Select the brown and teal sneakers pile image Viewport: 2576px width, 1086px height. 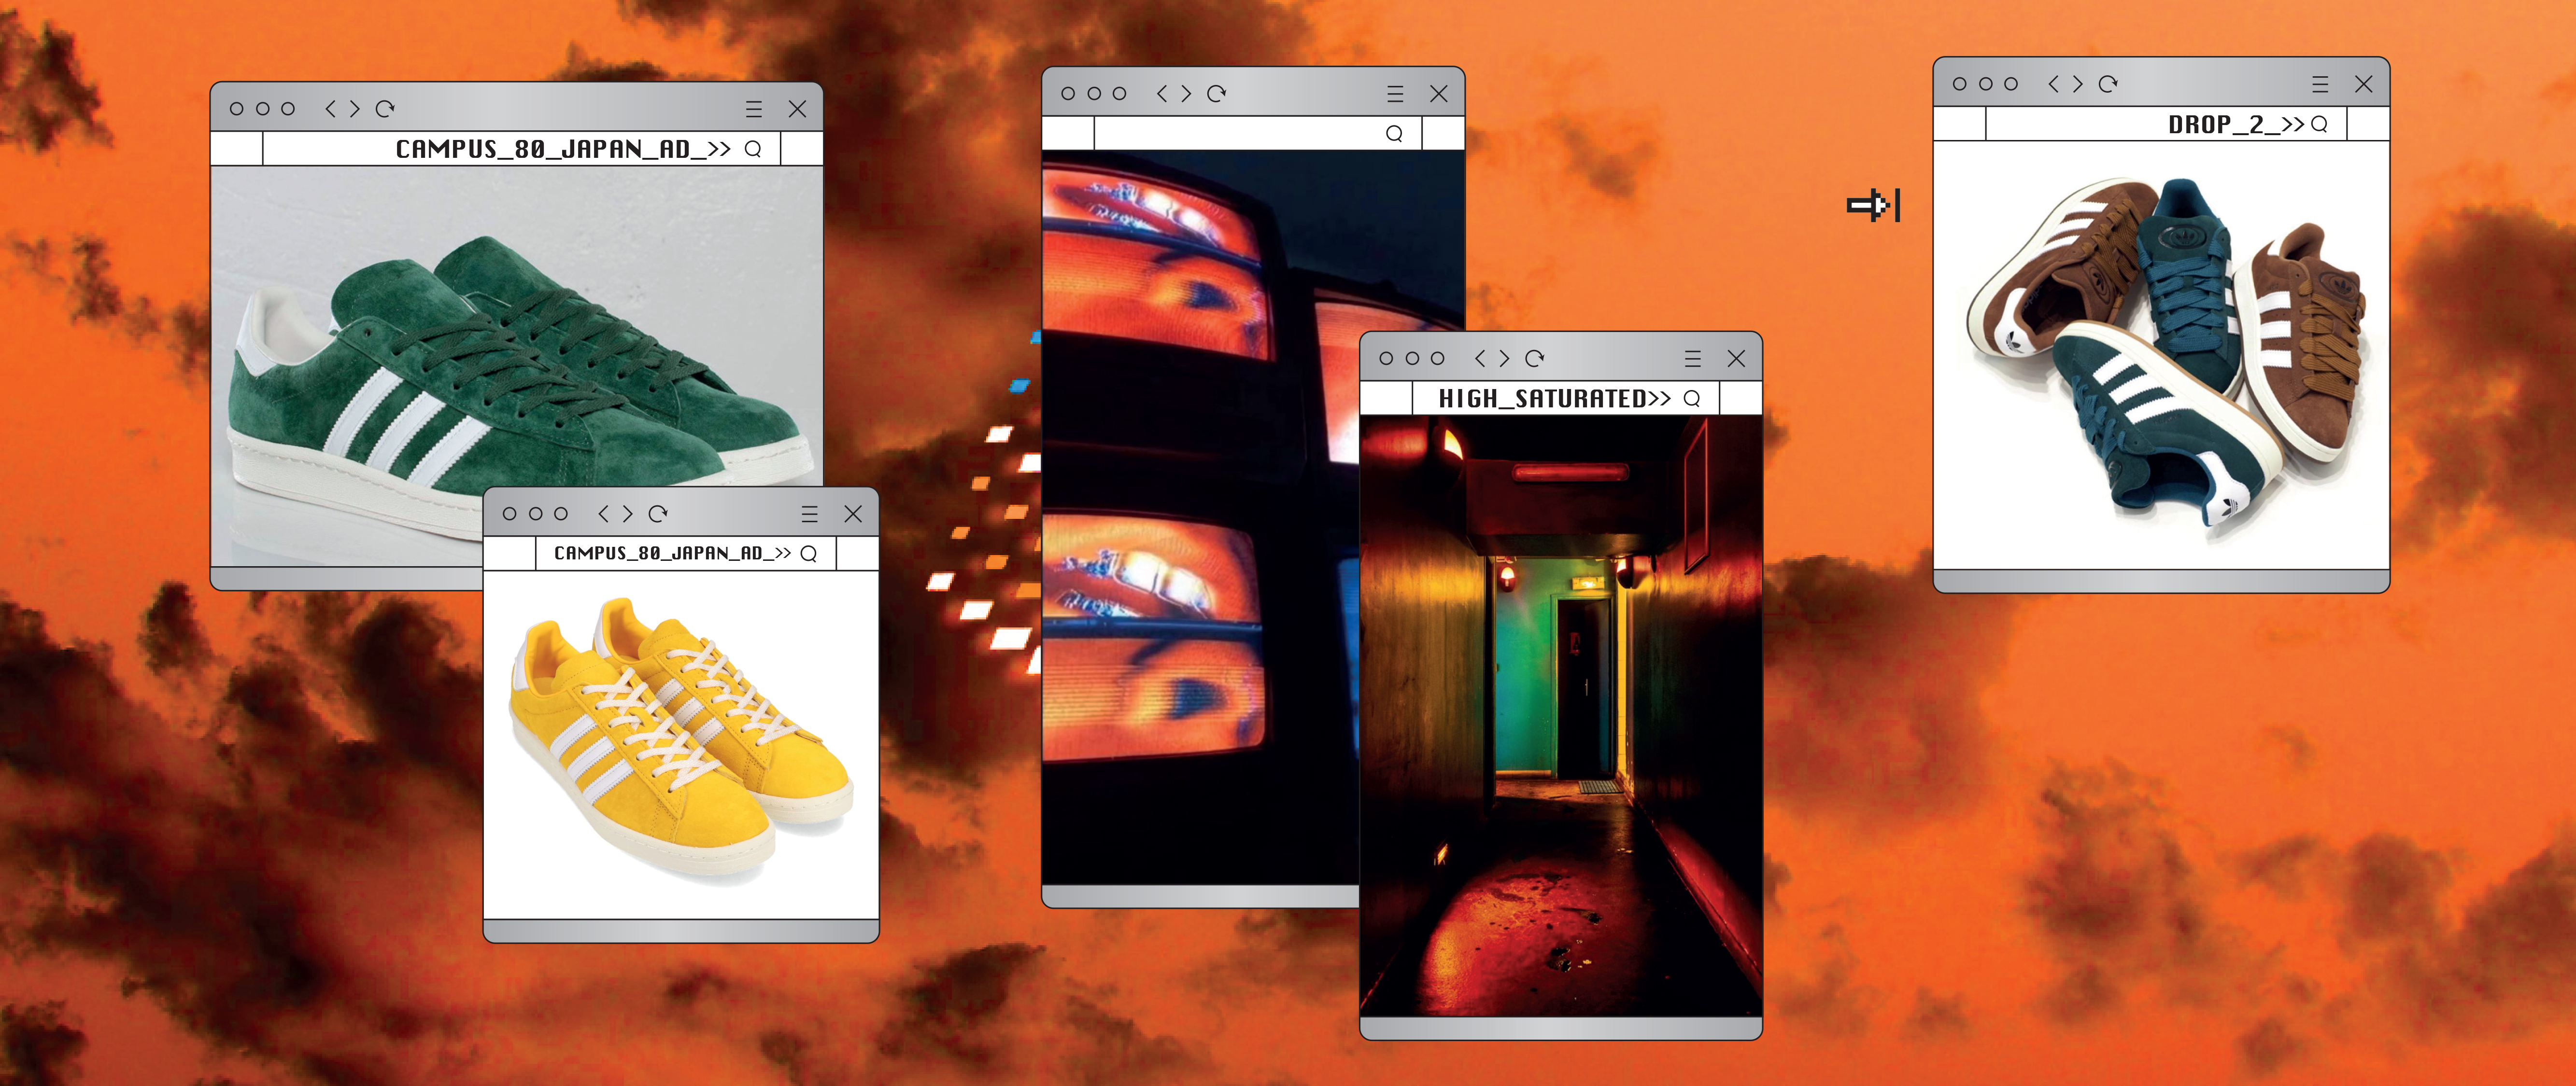pos(2161,356)
